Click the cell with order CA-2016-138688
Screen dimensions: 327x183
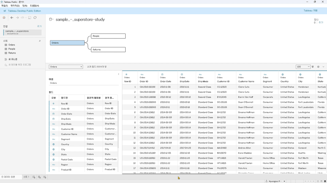point(148,97)
